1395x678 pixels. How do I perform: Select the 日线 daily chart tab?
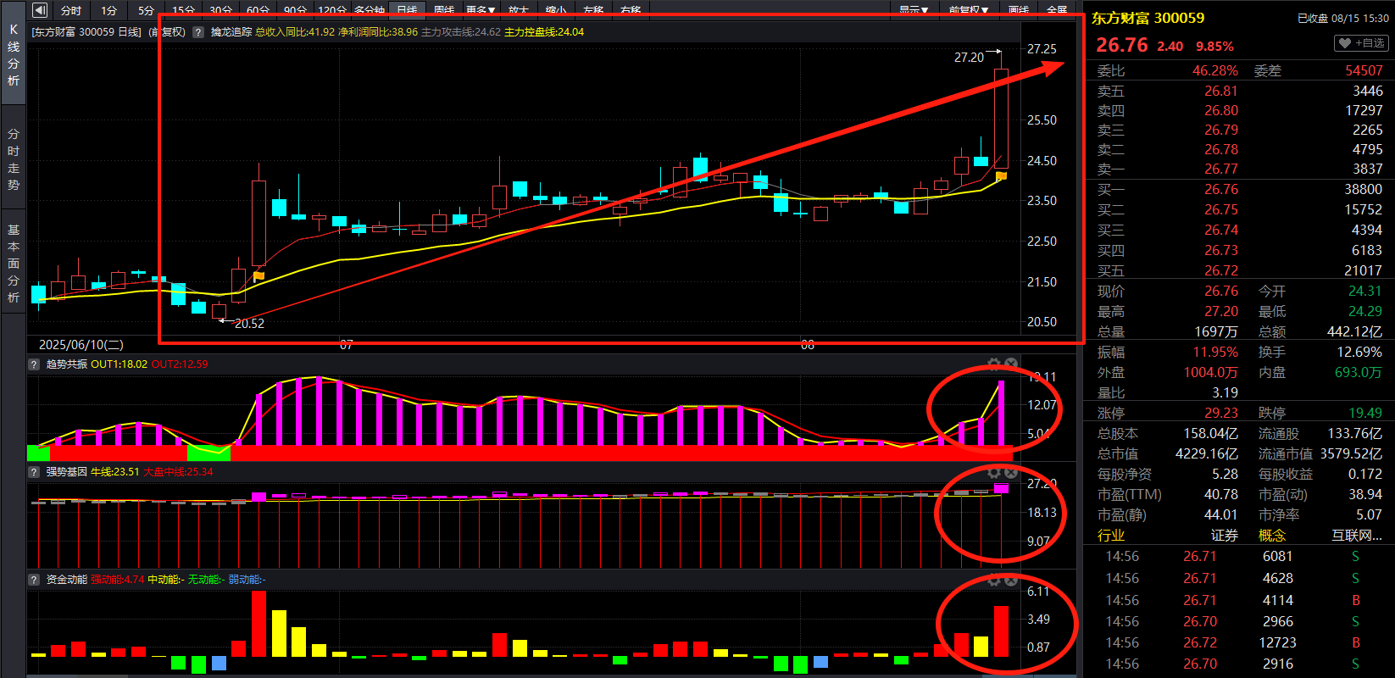pyautogui.click(x=407, y=10)
